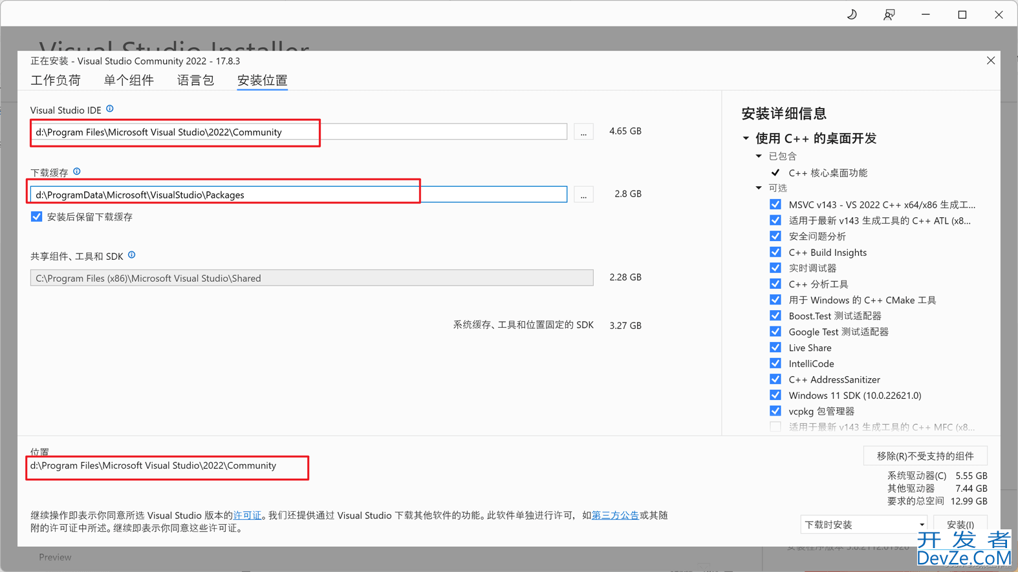Uncheck C++ ATL for v143 build tools
Screen dimensions: 1018x572
(x=775, y=220)
